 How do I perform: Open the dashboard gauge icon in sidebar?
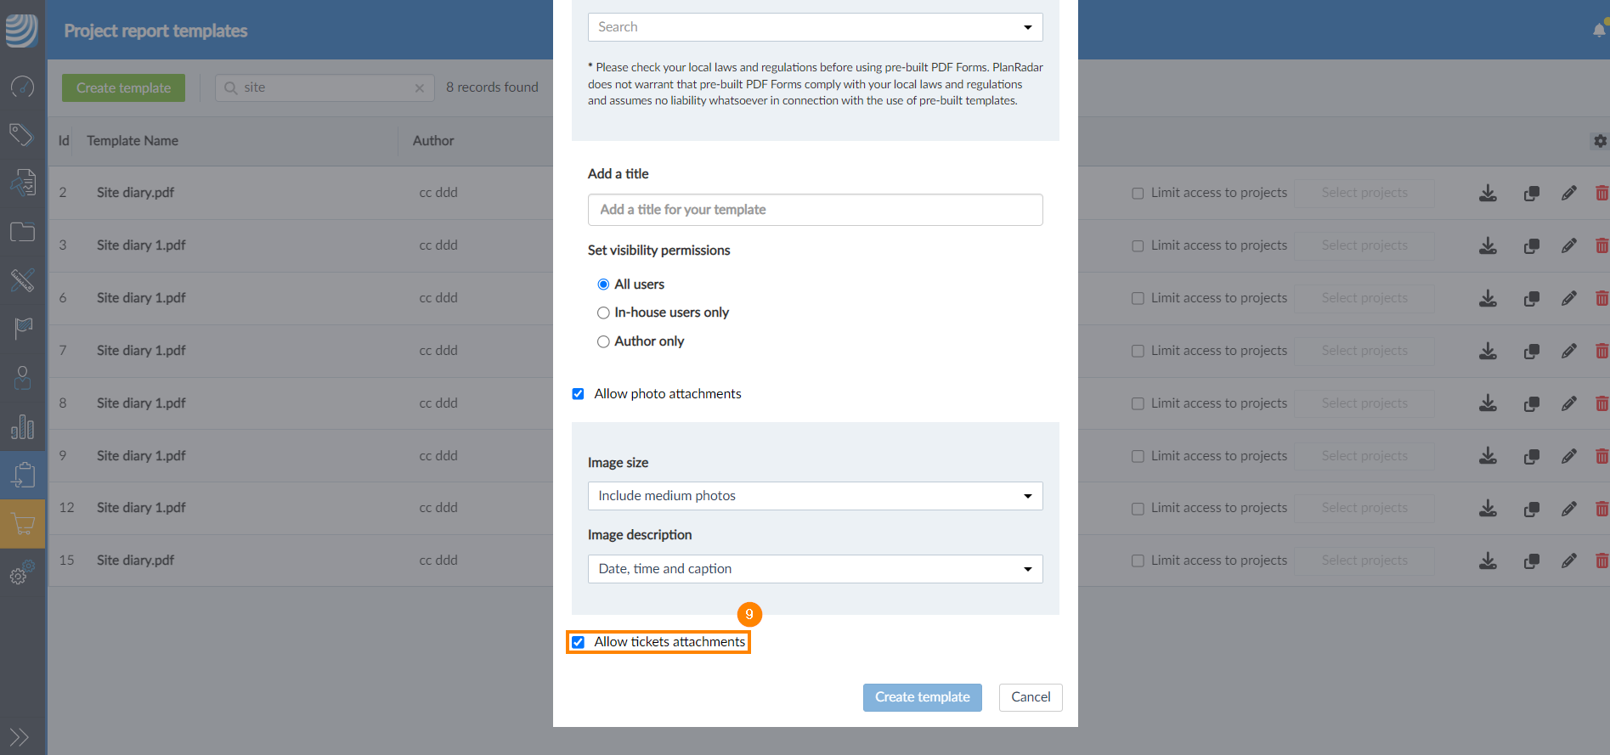22,87
